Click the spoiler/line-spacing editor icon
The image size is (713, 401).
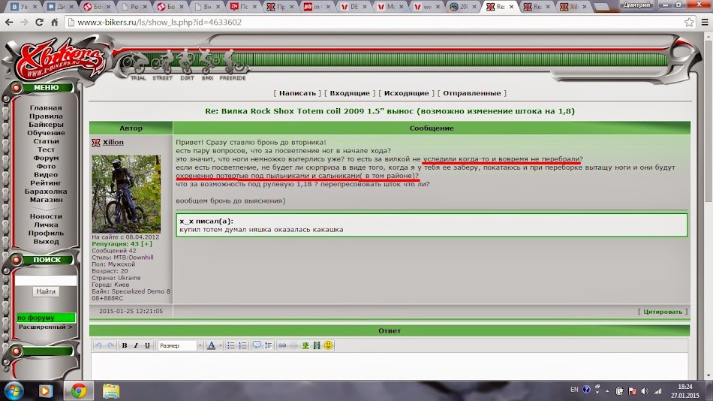pos(268,345)
